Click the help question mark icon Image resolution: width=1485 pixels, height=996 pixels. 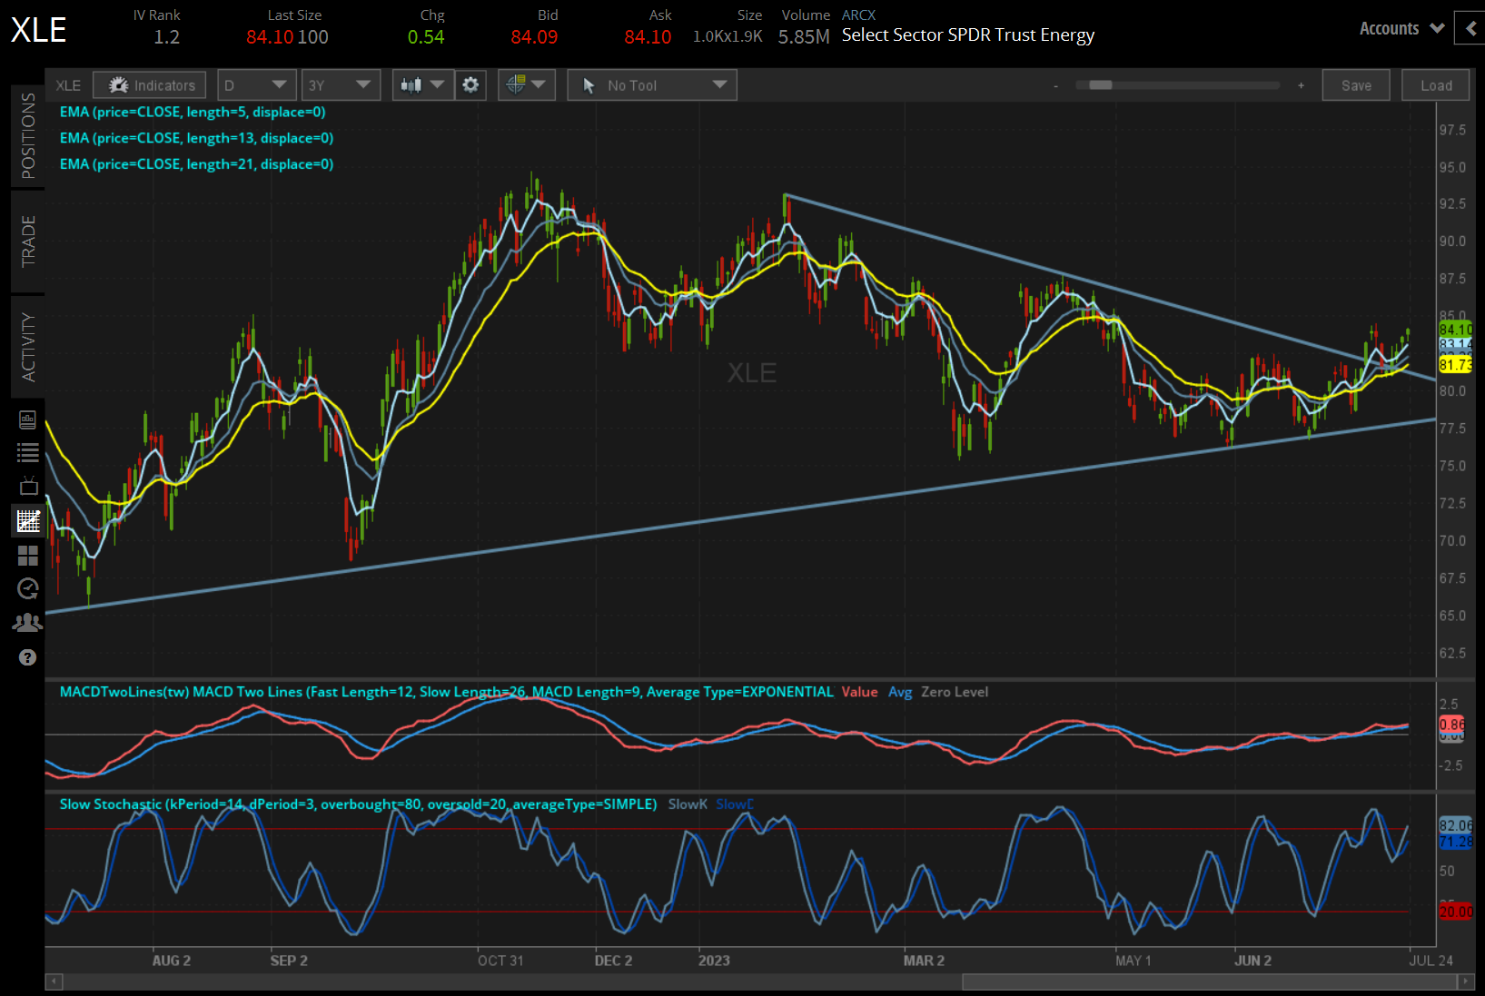point(28,657)
